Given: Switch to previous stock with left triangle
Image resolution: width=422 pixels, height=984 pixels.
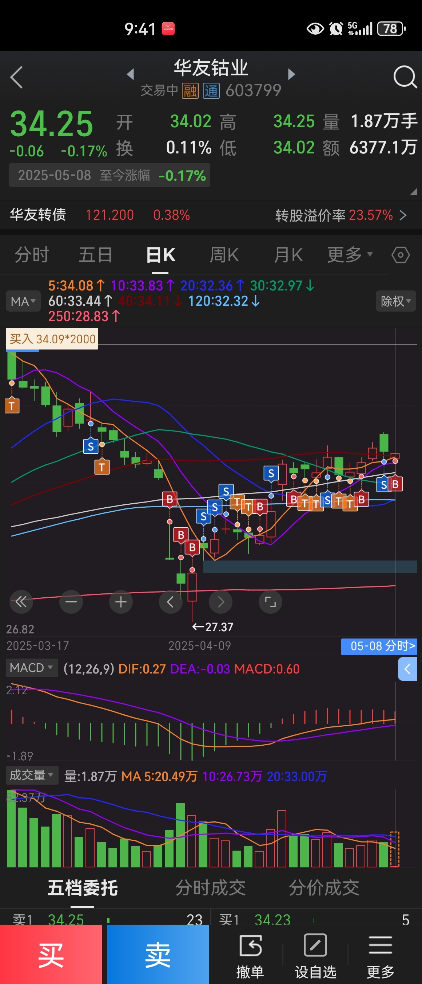Looking at the screenshot, I should [x=130, y=74].
